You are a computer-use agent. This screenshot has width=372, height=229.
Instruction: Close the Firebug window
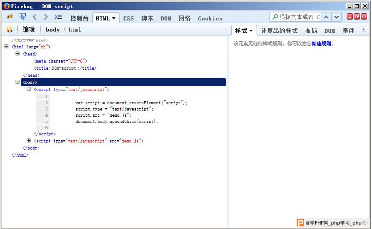(364, 6)
